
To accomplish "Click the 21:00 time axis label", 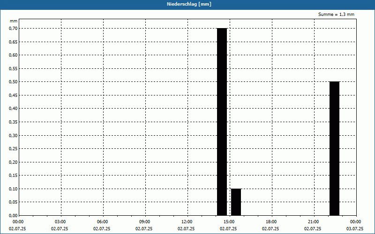I will tap(314, 222).
